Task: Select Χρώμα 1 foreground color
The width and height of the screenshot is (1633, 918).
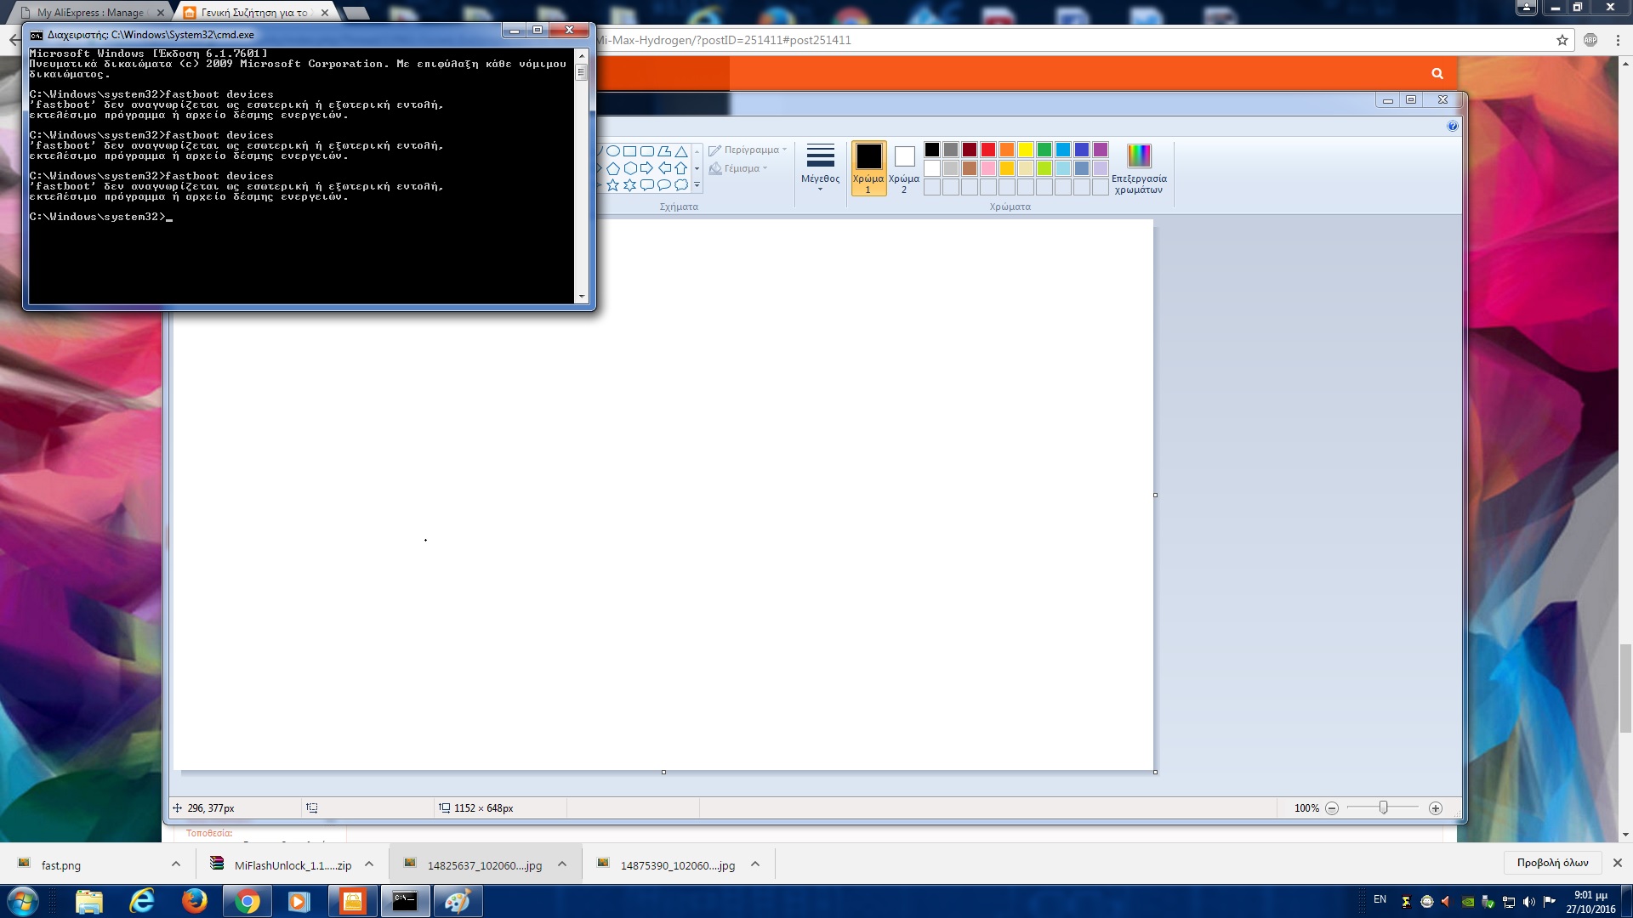Action: (868, 168)
